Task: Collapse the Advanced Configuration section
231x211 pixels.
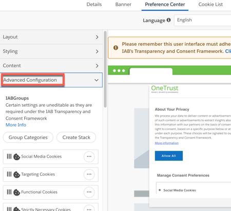Action: point(51,80)
